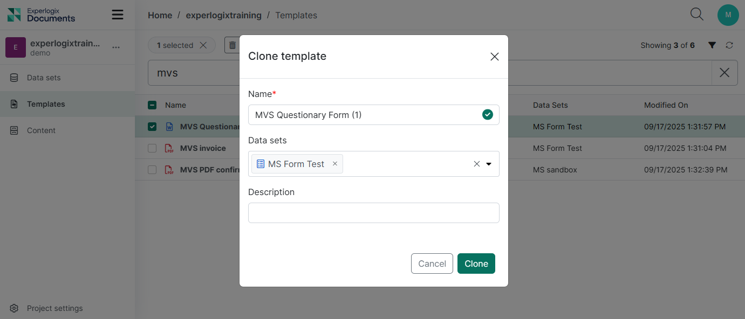Click the filter funnel icon
745x319 pixels.
[x=712, y=45]
